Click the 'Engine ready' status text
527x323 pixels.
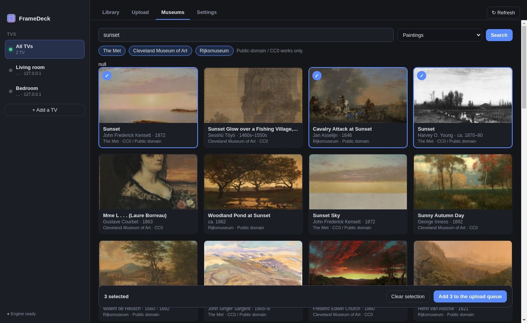click(23, 314)
